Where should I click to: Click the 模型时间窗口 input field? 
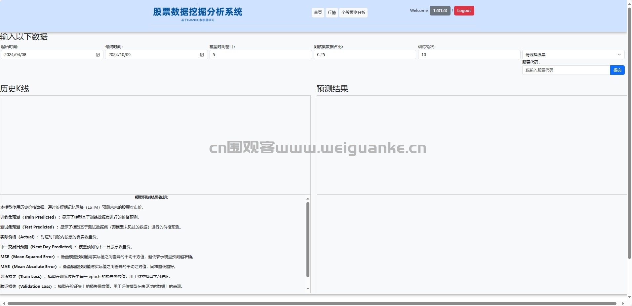coord(260,55)
